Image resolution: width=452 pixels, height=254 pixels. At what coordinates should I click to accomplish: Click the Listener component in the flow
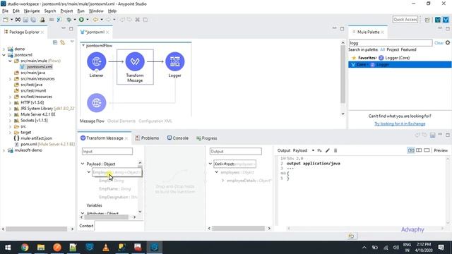[x=97, y=61]
